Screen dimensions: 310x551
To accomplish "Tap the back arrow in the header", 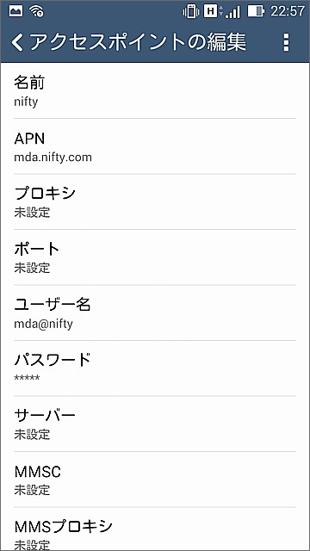I will click(17, 43).
